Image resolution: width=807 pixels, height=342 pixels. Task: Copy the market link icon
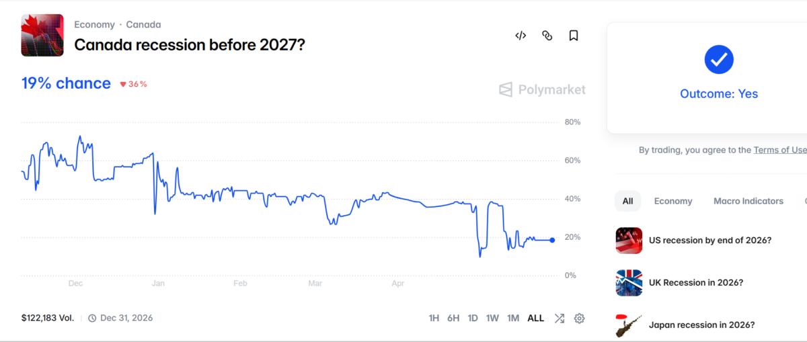(547, 36)
